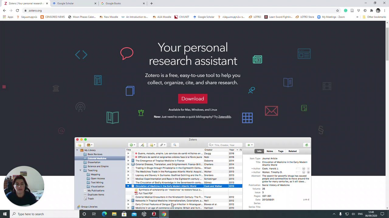
Task: Click the magnifier Advanced Search icon in Zotero
Action: [174, 145]
